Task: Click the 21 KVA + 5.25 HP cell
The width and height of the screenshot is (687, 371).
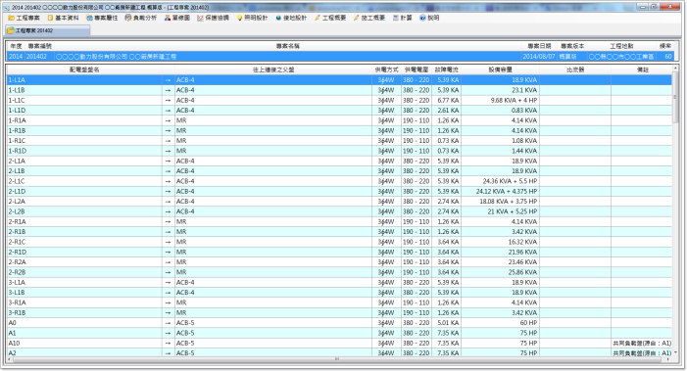Action: point(500,211)
